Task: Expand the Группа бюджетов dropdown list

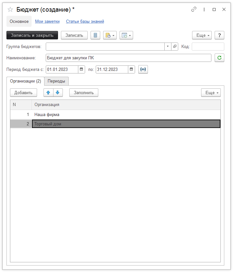Action: [168, 47]
